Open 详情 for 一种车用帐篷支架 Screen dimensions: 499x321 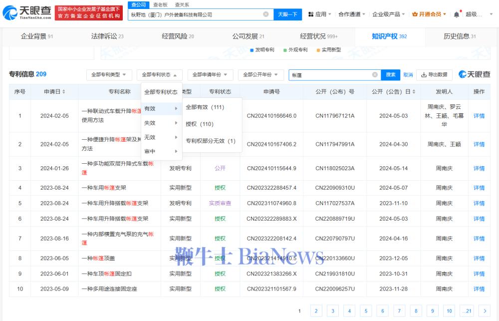[x=479, y=188]
